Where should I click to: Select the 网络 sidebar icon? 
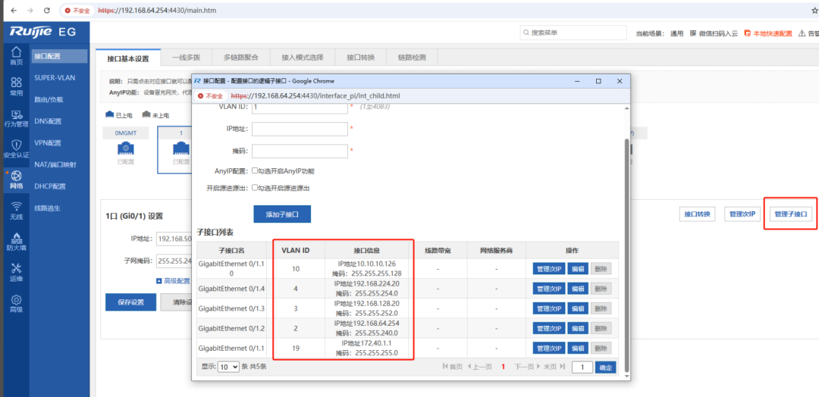pos(16,180)
